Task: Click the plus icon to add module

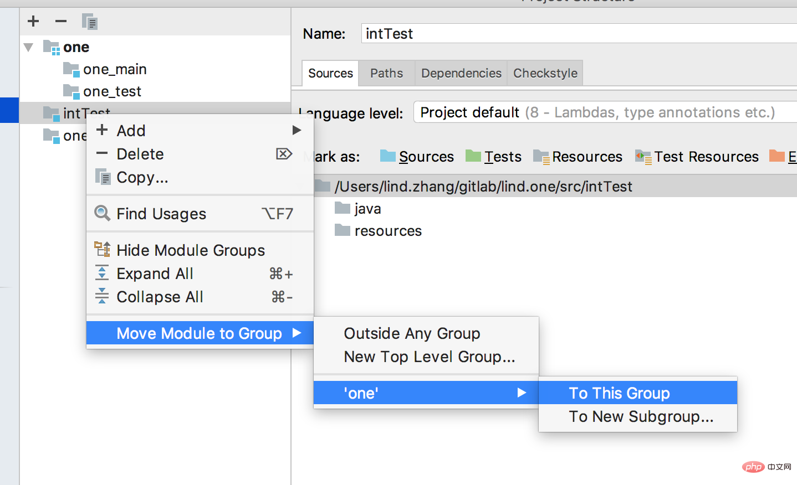Action: pyautogui.click(x=33, y=21)
